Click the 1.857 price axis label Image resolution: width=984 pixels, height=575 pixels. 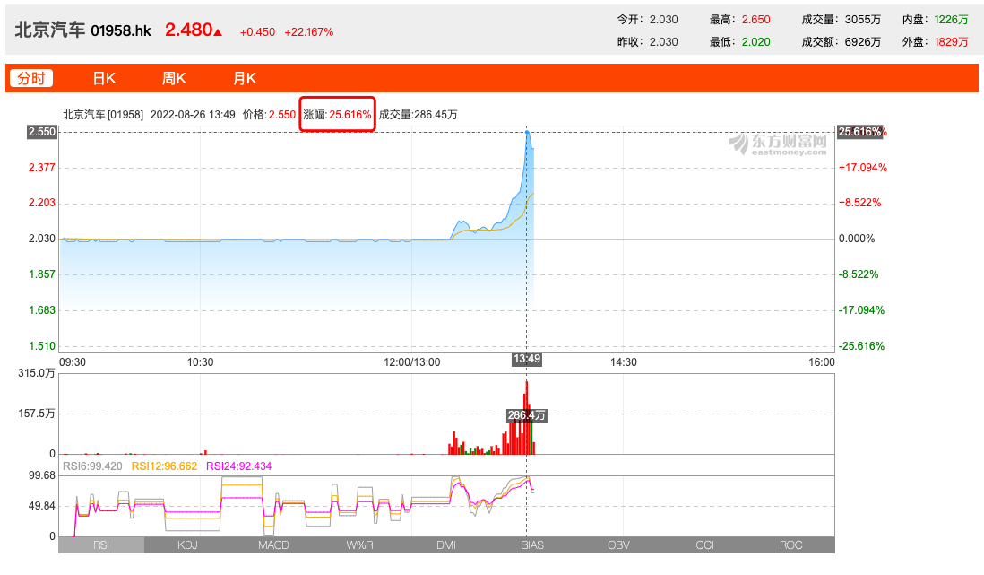(42, 274)
